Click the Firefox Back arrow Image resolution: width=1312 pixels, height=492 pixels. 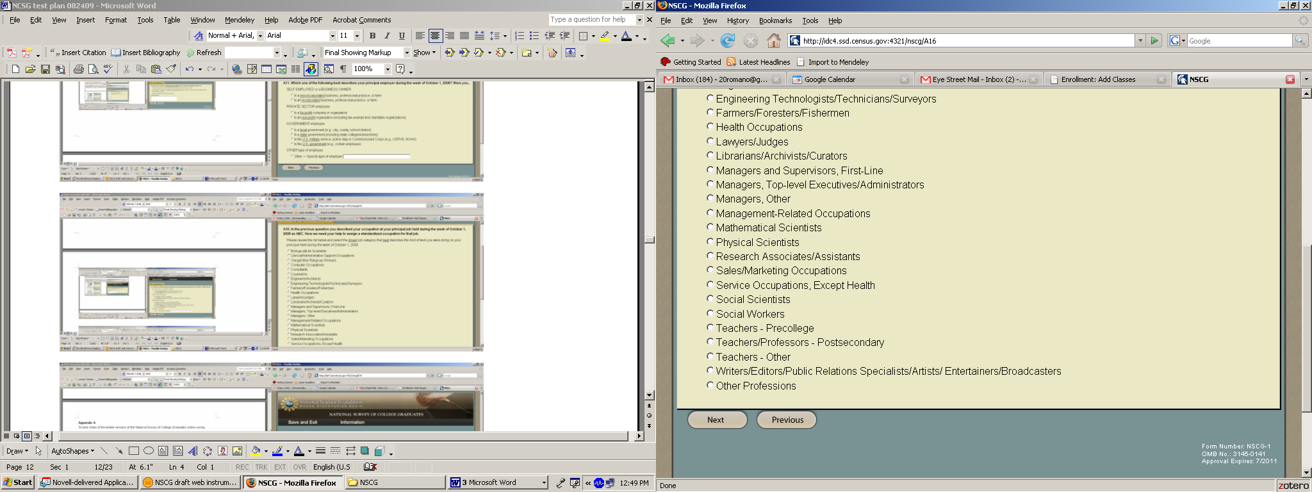click(x=668, y=41)
